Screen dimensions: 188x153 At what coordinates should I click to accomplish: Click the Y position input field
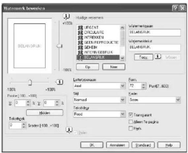pos(49,103)
